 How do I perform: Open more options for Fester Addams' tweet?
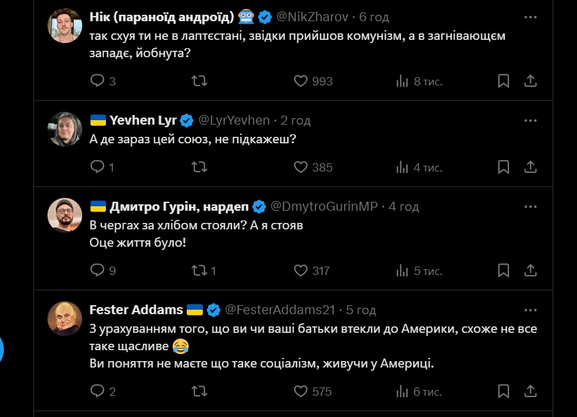point(530,310)
